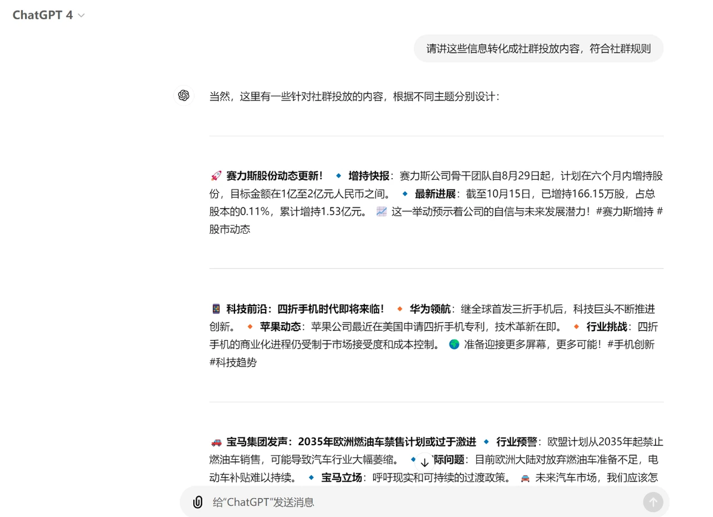Viewport: 713px width, 517px height.
Task: Click the red car emoji before 宝马集团发声
Action: coord(216,442)
